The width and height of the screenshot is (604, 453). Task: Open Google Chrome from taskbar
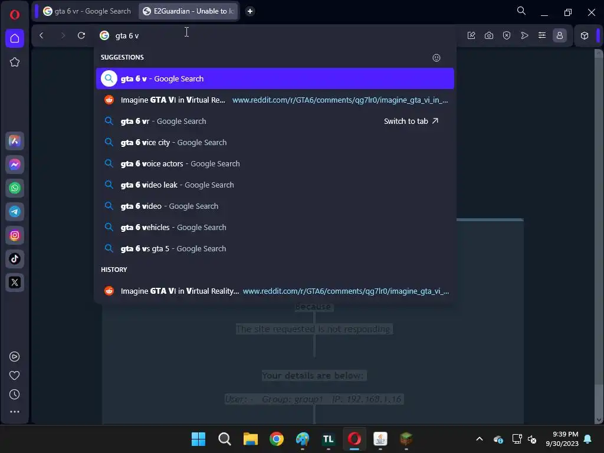click(277, 439)
